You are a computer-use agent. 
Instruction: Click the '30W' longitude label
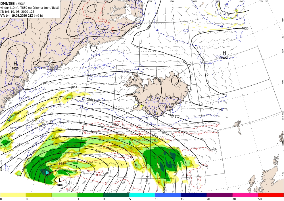click(x=106, y=1)
